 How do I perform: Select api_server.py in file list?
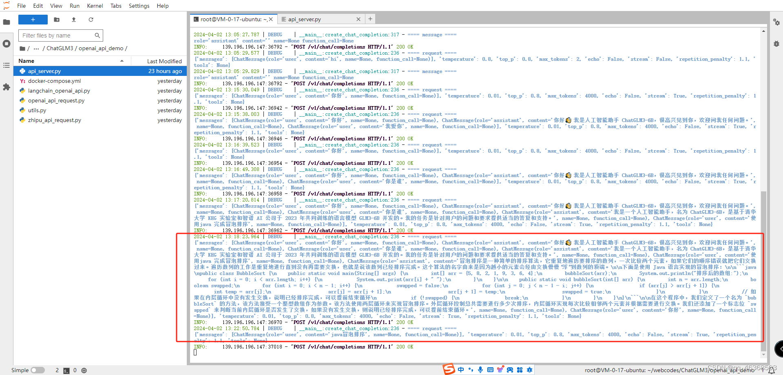point(100,71)
